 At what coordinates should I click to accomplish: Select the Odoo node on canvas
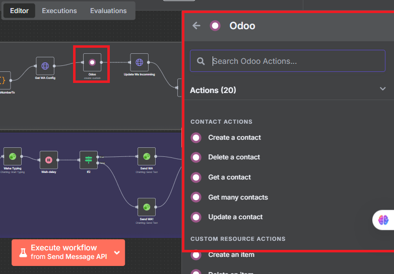click(92, 62)
